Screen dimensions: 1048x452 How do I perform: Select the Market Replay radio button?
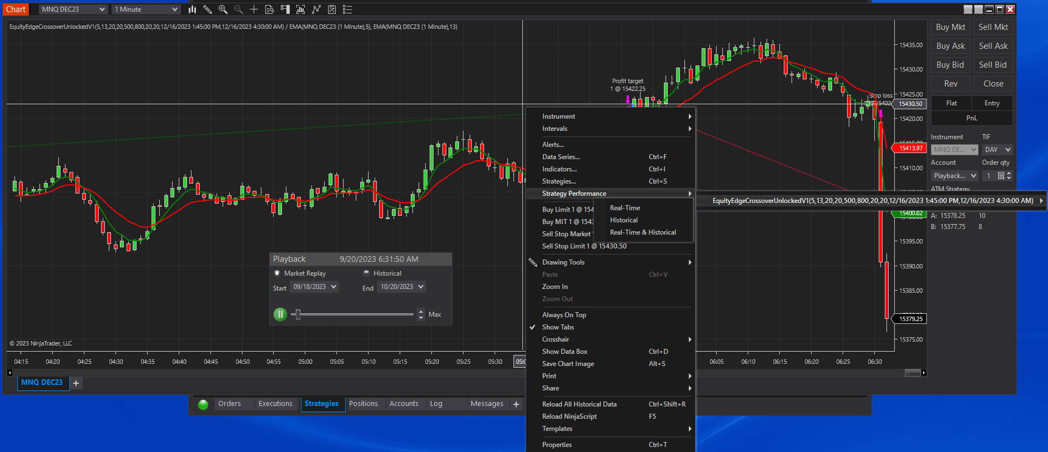coord(277,273)
